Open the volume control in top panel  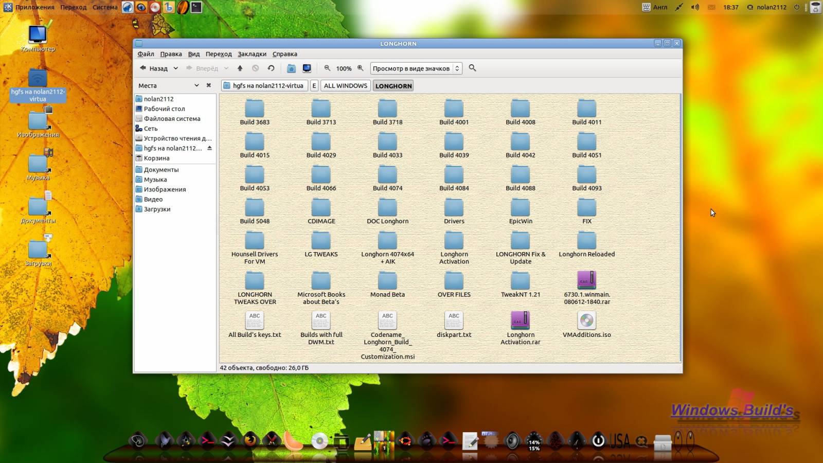[x=695, y=7]
